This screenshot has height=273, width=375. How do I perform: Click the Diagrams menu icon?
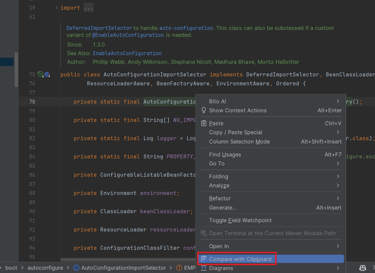click(204, 268)
